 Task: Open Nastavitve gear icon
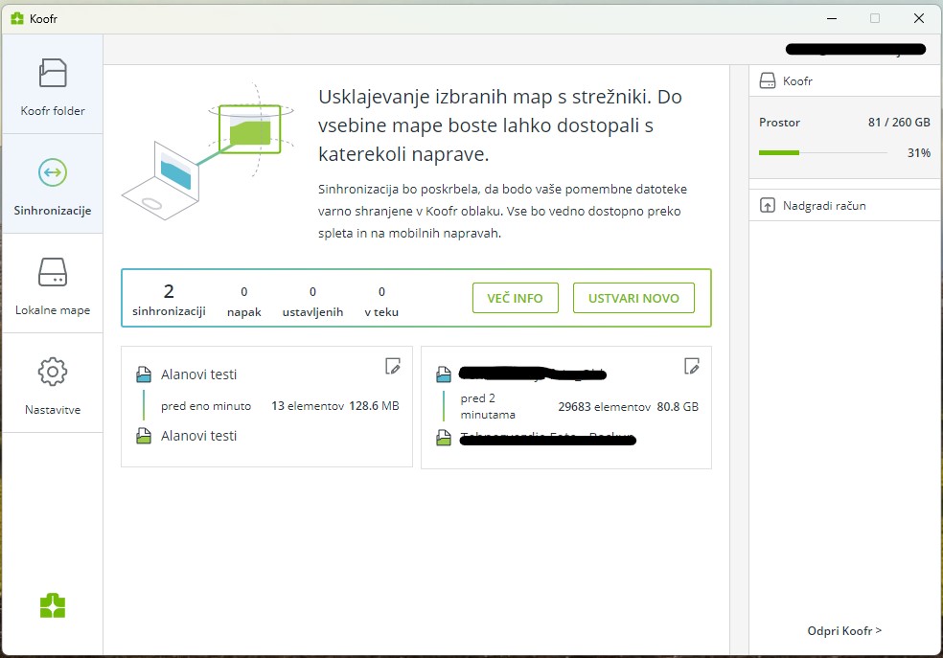[x=53, y=372]
